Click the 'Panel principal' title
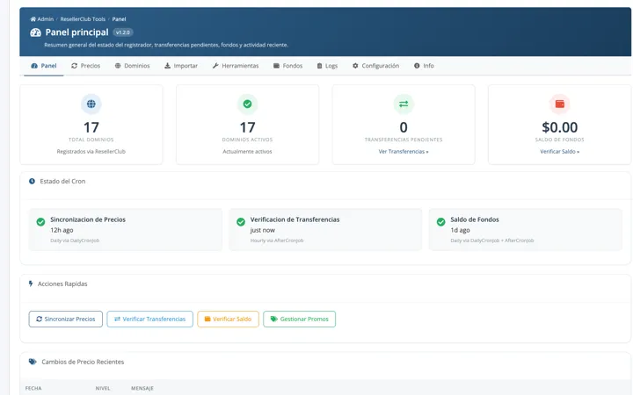Viewport: 633px width, 395px height. (76, 32)
